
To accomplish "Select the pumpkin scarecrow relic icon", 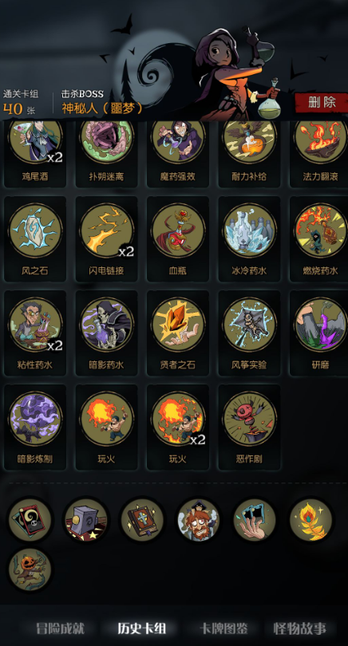I will click(x=30, y=569).
